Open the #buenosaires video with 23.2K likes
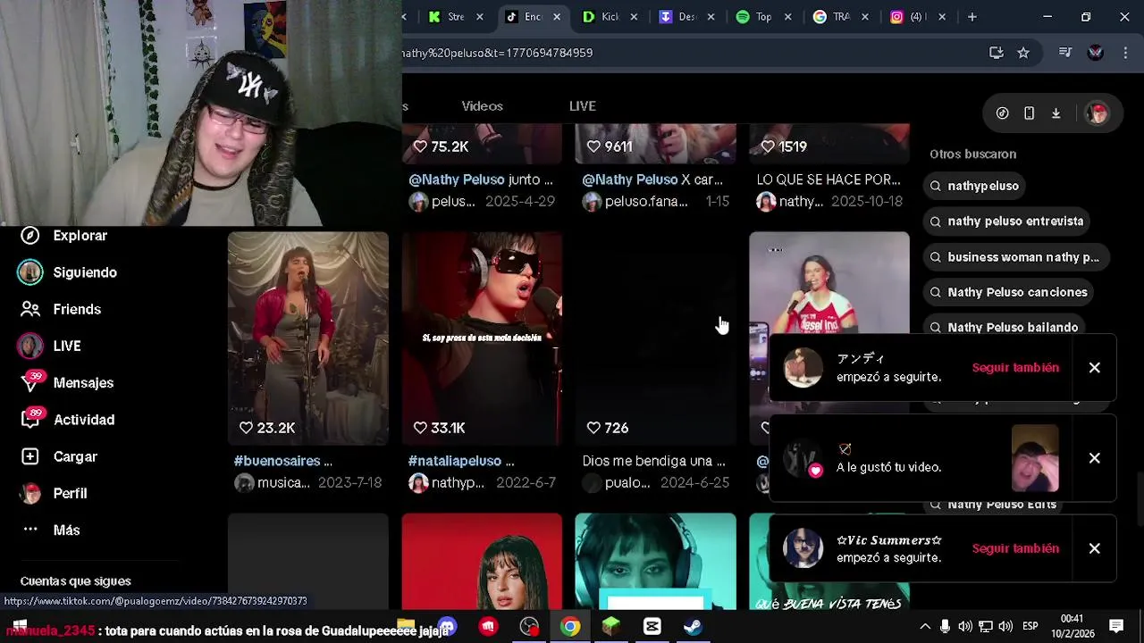 [x=308, y=338]
